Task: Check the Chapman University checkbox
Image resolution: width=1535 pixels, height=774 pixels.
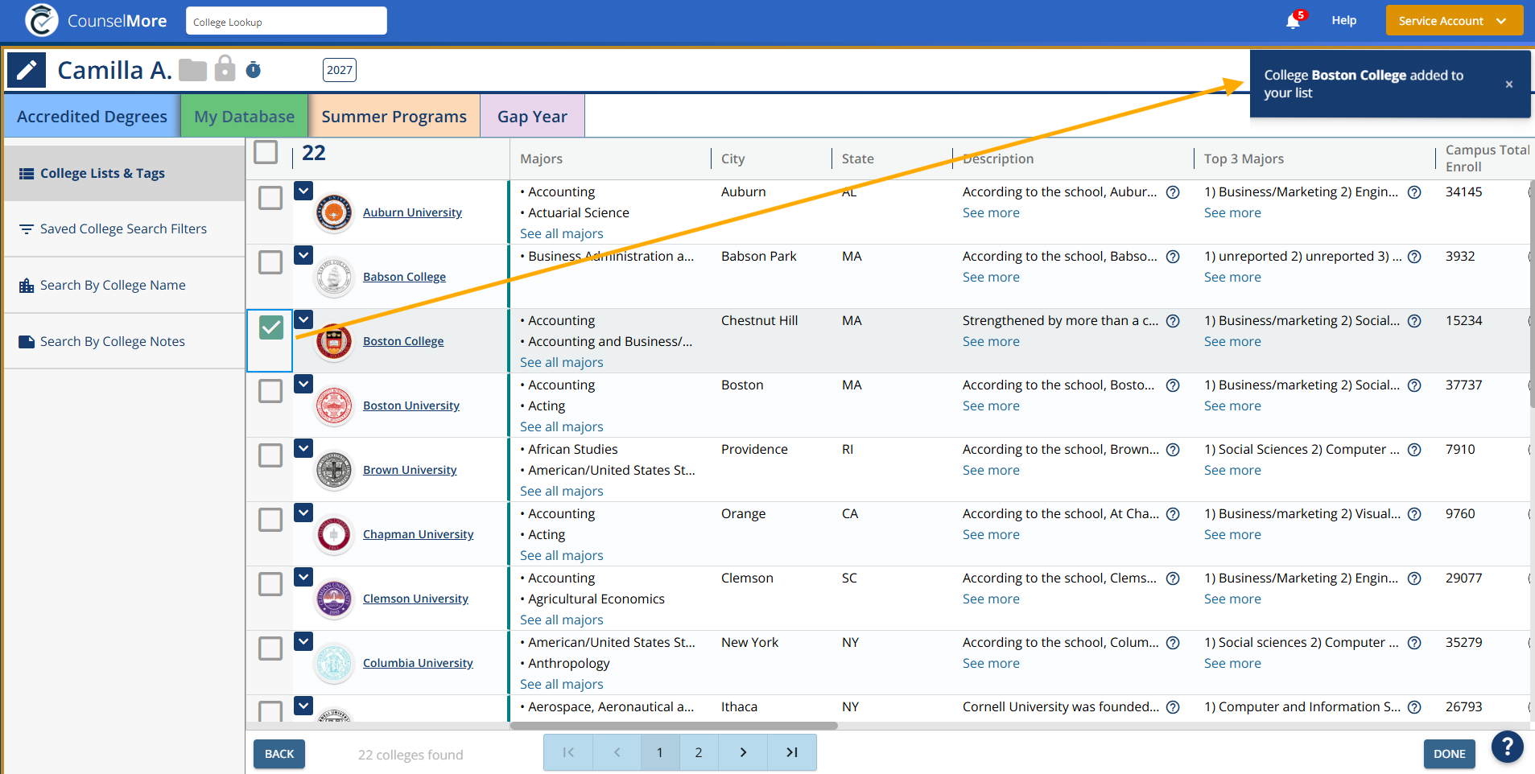Action: click(270, 520)
